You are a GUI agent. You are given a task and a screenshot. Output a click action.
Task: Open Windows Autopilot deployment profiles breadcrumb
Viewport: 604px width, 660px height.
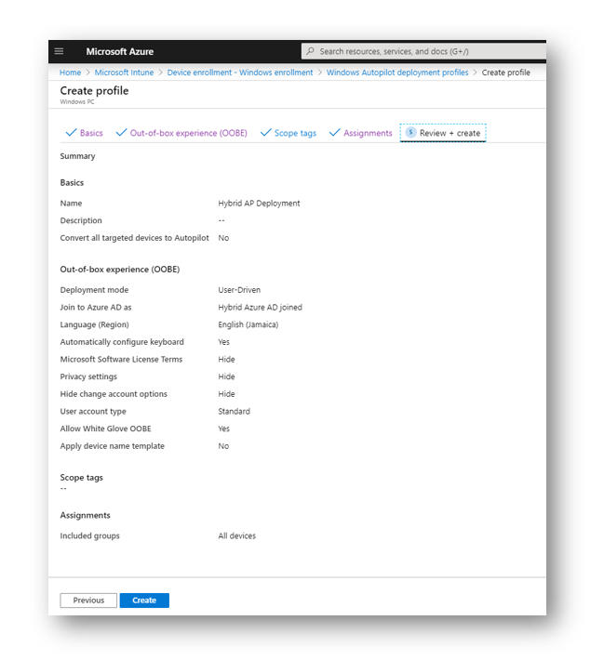tap(397, 73)
